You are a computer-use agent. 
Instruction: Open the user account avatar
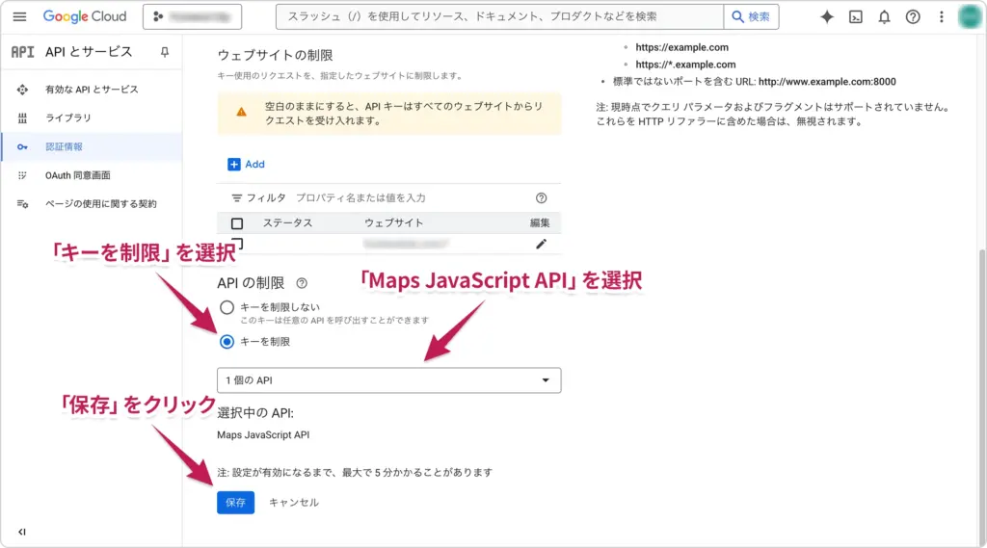tap(970, 17)
